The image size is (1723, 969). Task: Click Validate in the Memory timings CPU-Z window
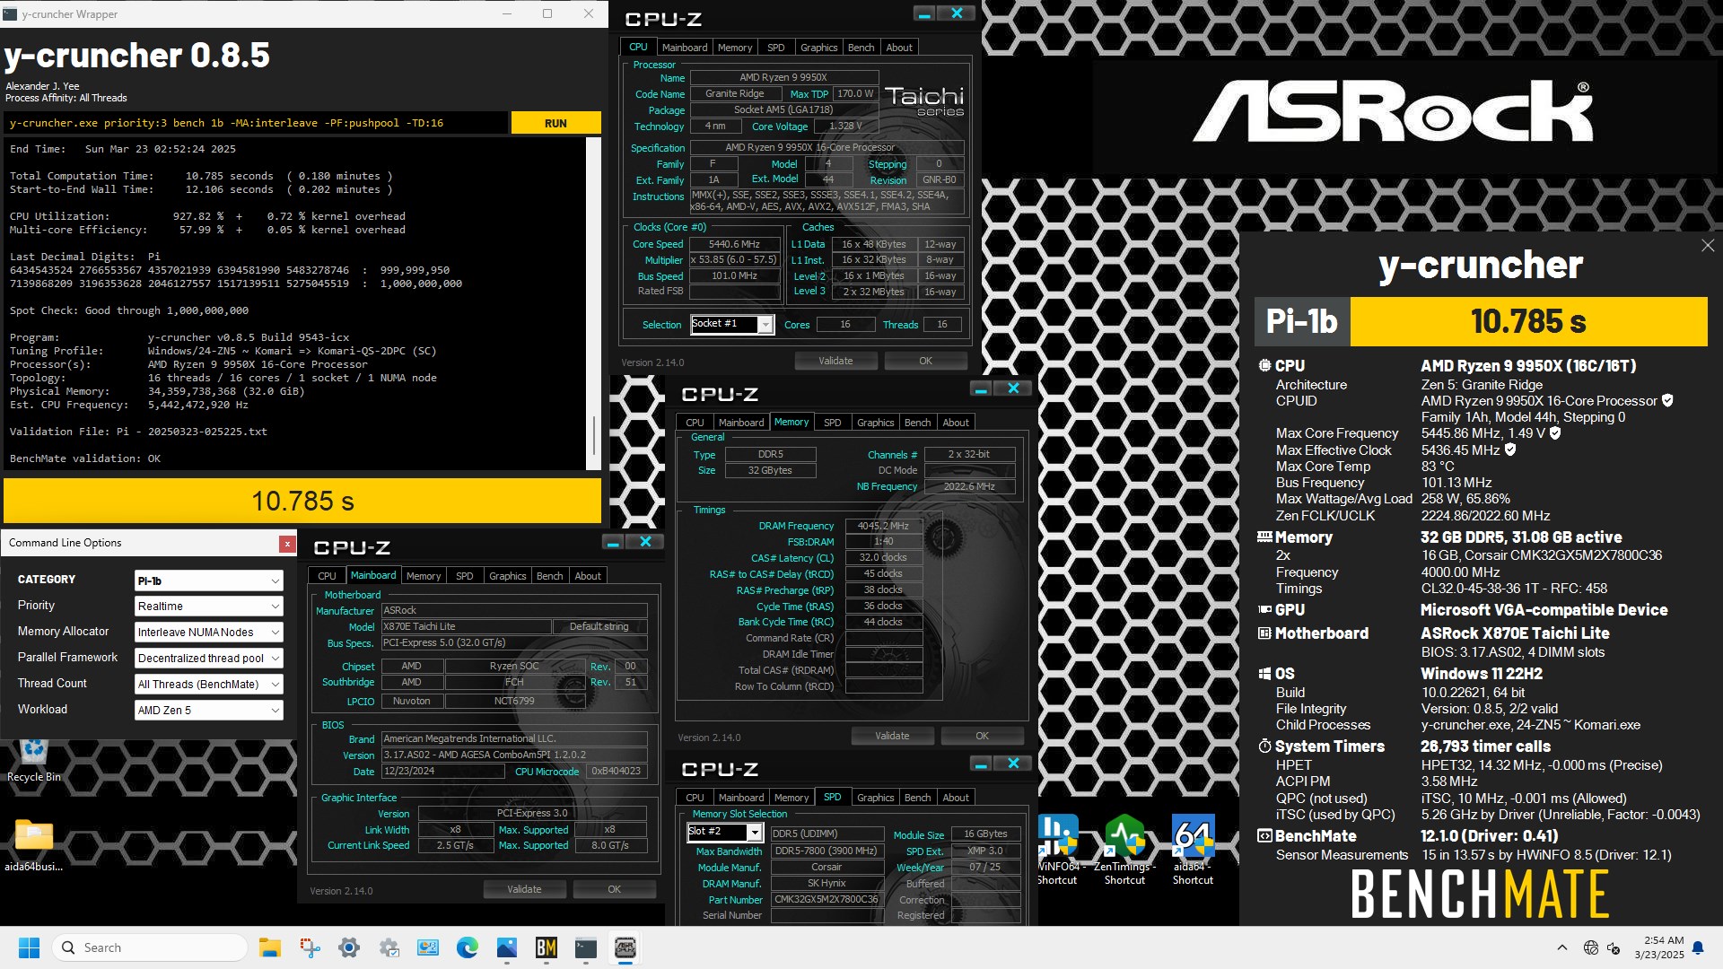click(892, 736)
